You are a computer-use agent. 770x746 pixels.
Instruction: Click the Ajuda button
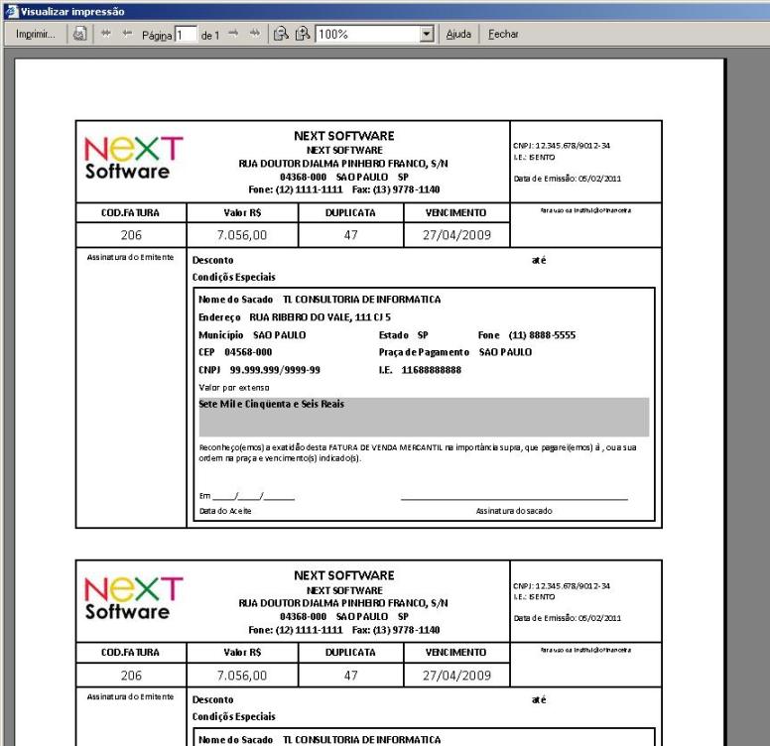[458, 35]
